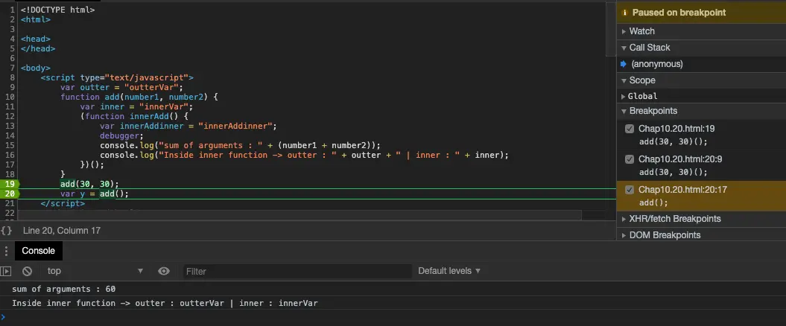
Task: Click the editor horizontal scrollbar
Action: tap(299, 215)
